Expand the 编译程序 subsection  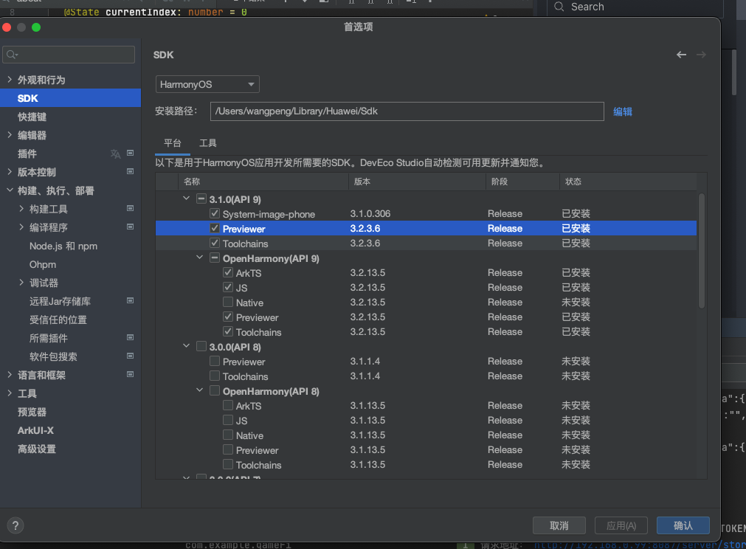coord(21,227)
